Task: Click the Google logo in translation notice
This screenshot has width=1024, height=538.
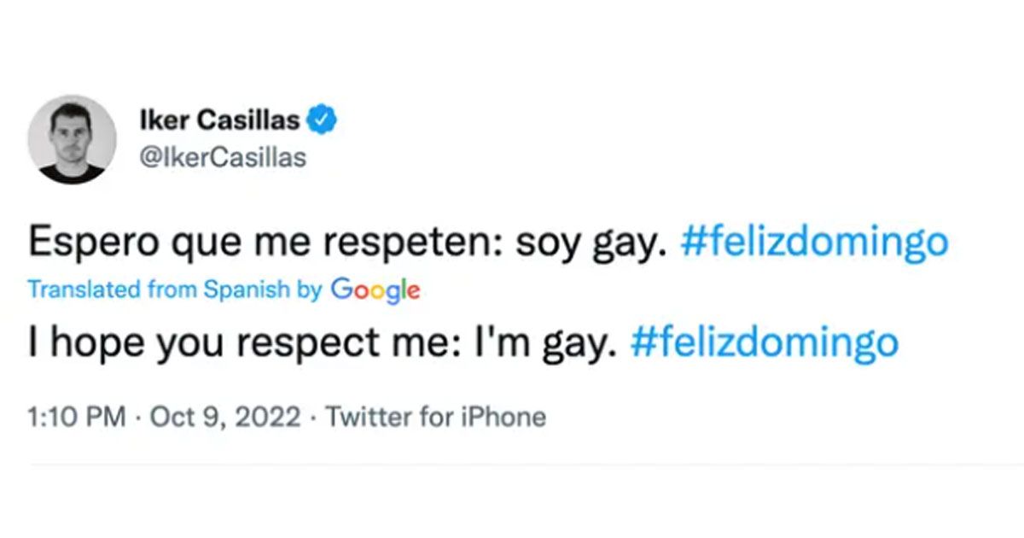Action: [375, 290]
